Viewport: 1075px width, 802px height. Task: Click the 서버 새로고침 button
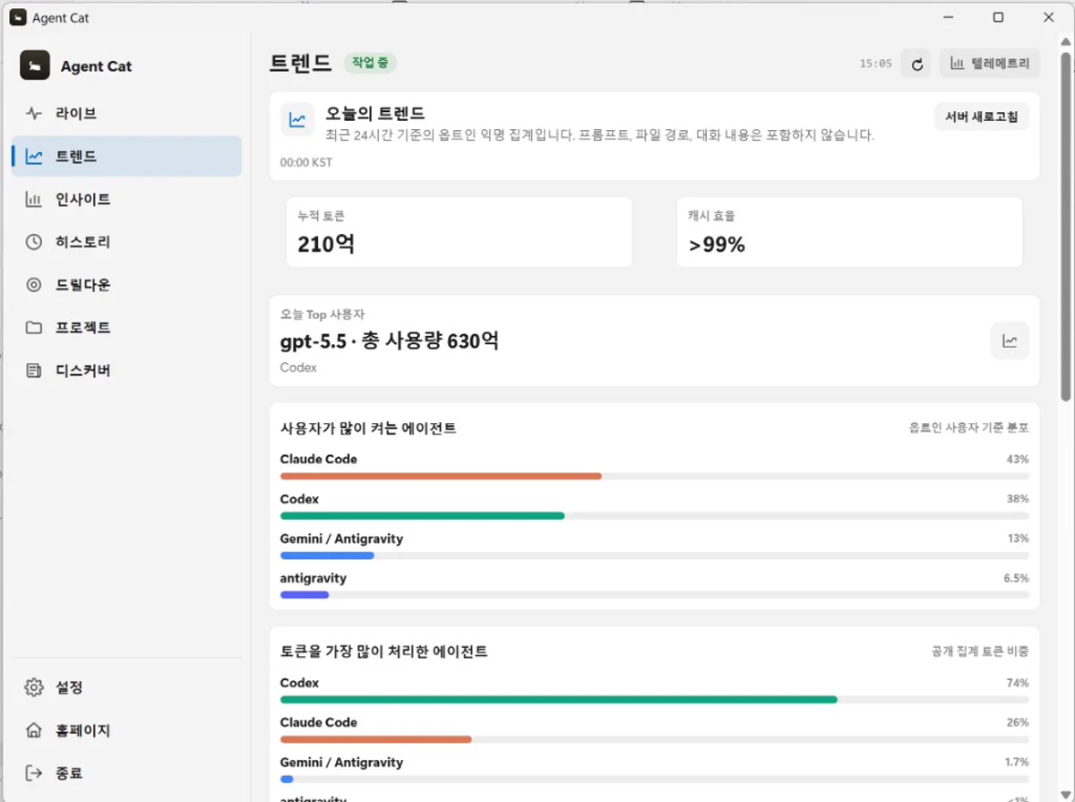[x=982, y=116]
